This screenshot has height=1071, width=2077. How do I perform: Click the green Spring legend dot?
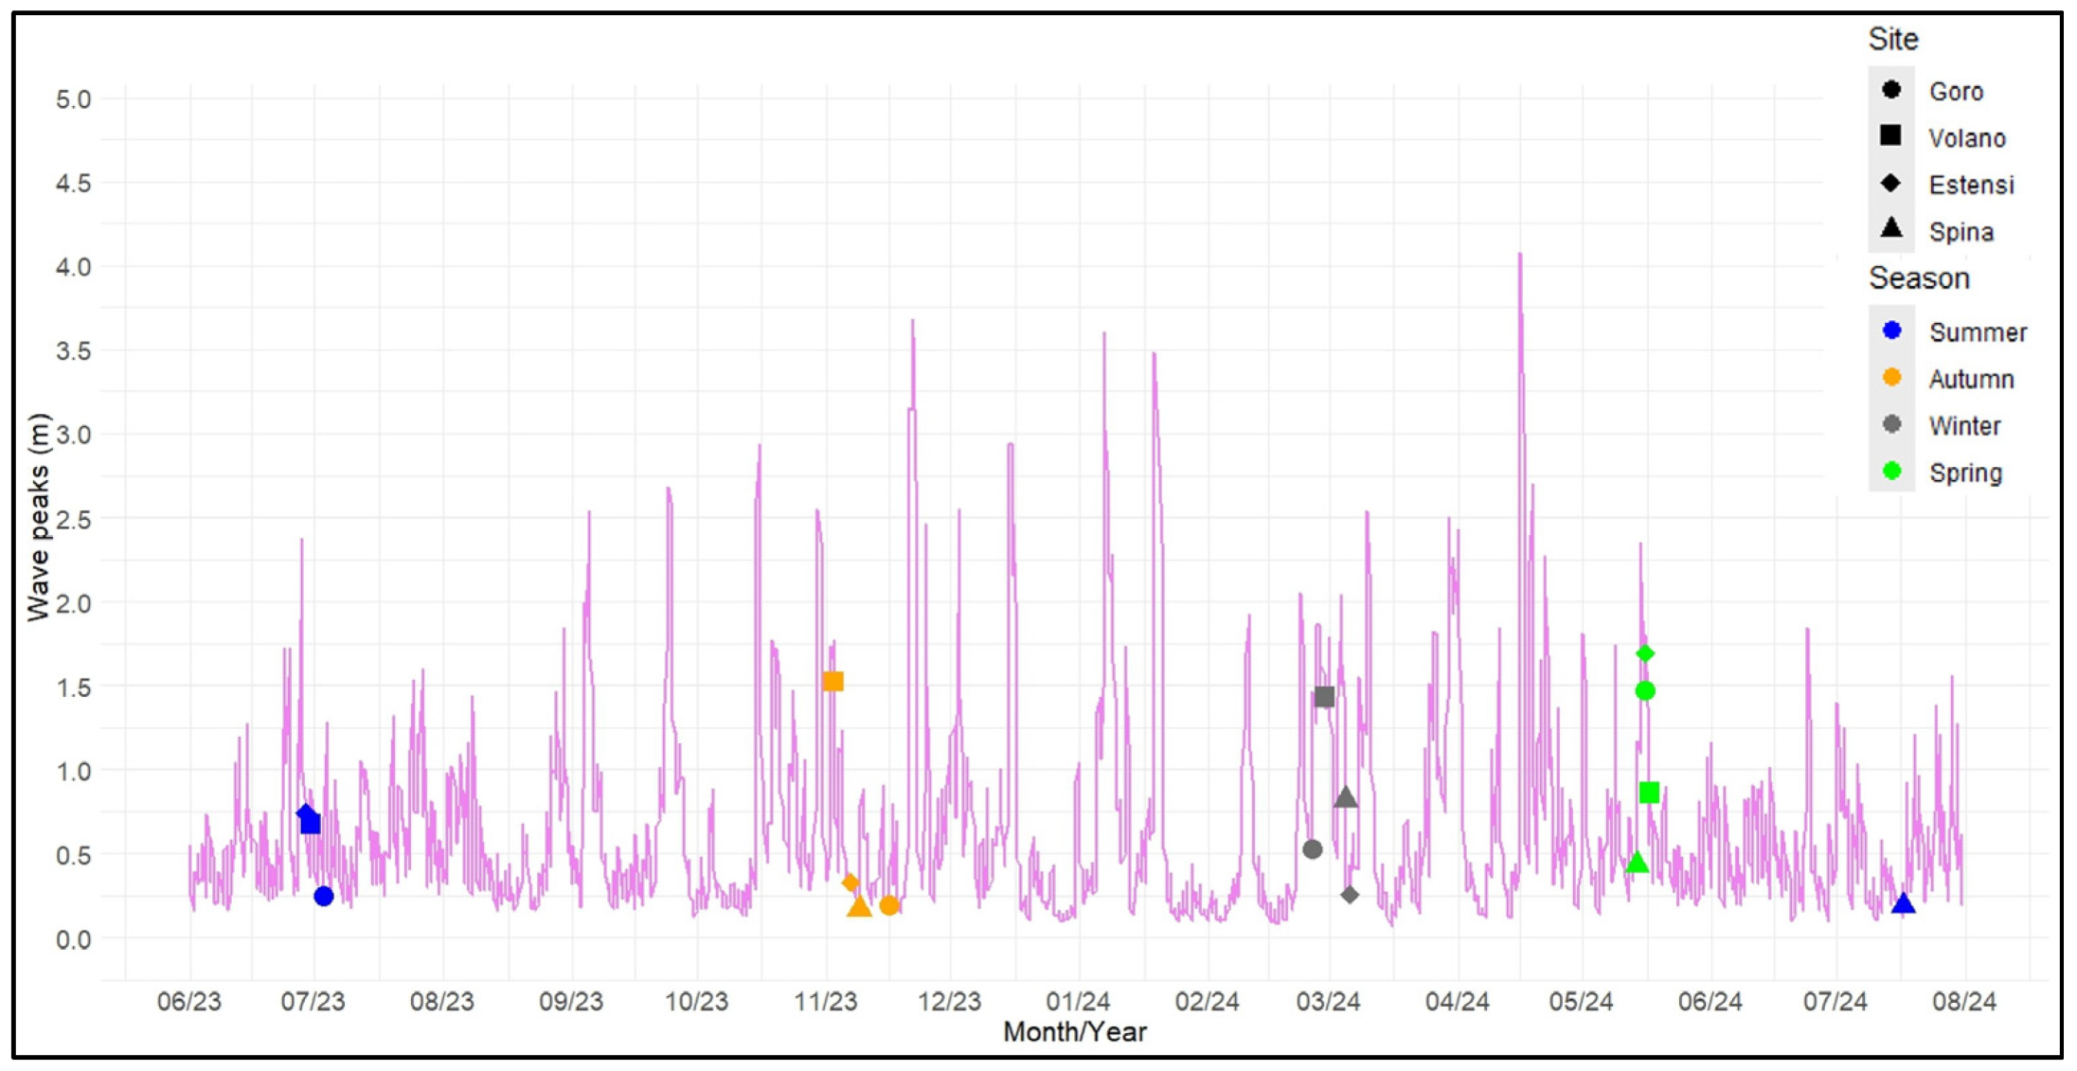coord(1892,471)
